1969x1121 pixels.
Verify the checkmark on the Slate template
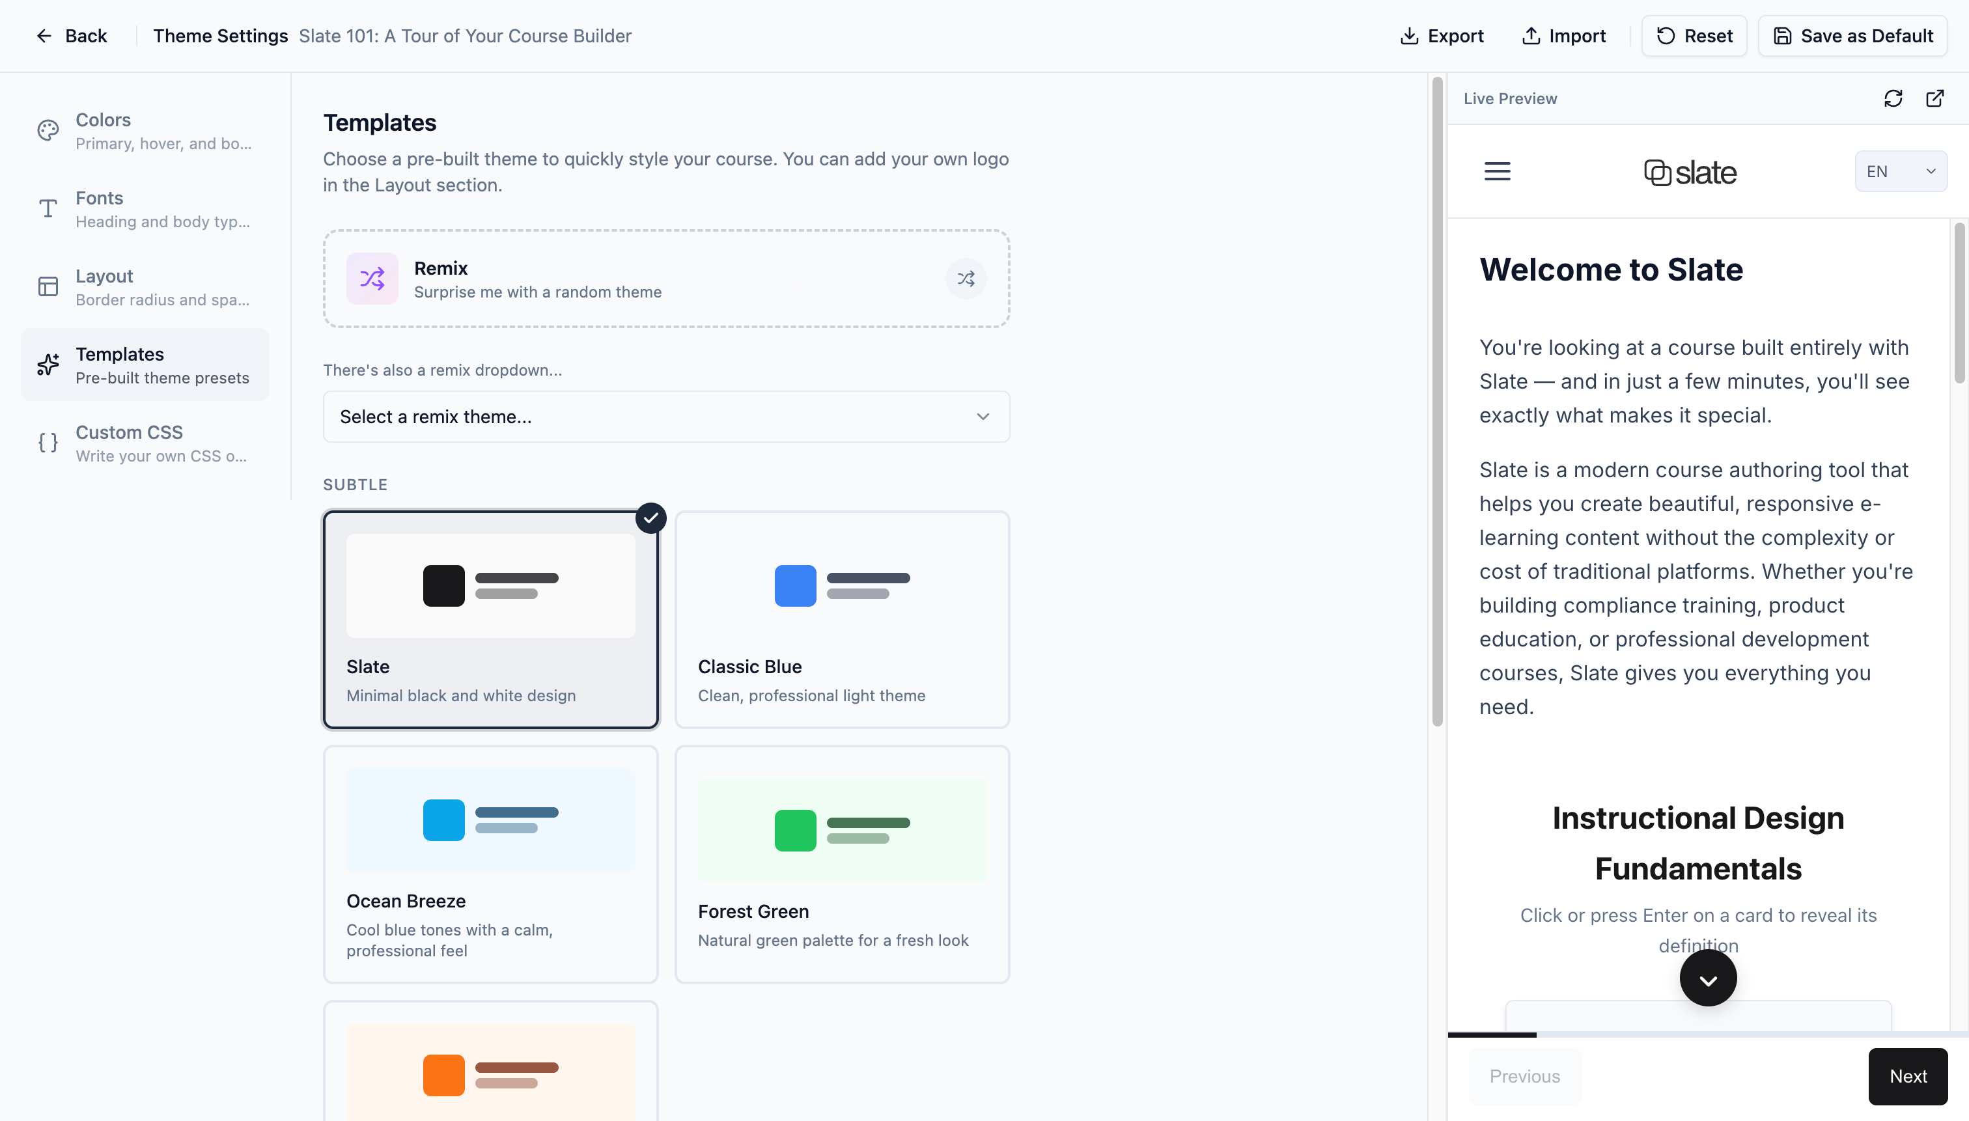click(652, 518)
